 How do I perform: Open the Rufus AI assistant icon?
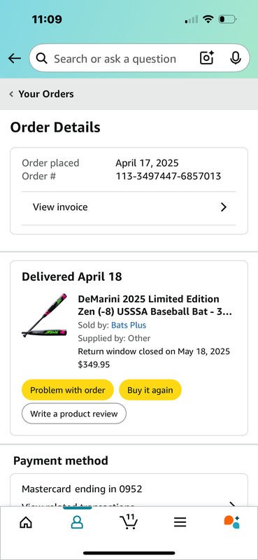coord(231,522)
